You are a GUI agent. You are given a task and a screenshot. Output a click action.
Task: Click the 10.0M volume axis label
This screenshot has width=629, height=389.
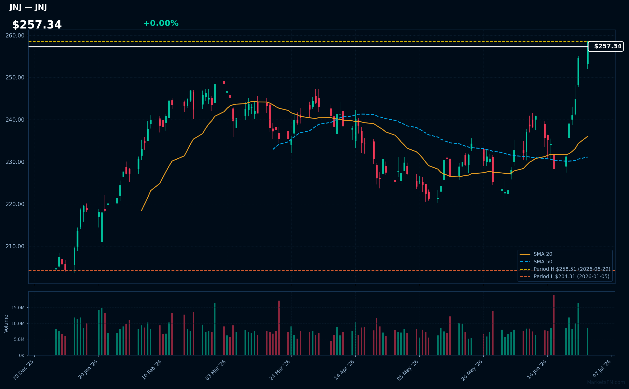pyautogui.click(x=18, y=323)
